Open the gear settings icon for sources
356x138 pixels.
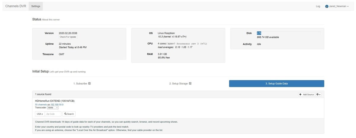click(319, 94)
